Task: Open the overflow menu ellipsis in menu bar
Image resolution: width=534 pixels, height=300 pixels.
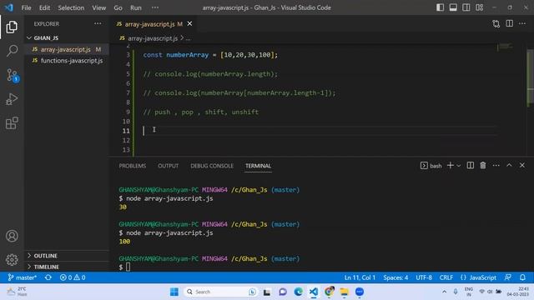Action: pos(155,7)
